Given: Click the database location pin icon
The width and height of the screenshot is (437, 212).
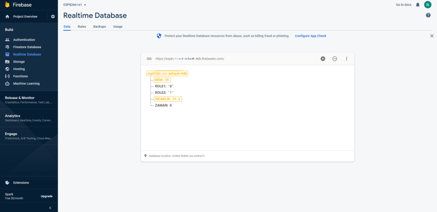Looking at the screenshot, I should tap(146, 156).
